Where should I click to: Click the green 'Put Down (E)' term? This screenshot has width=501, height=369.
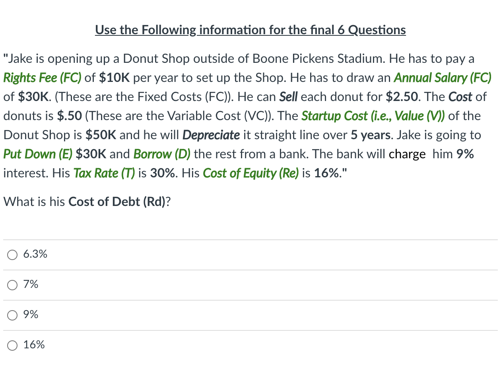point(38,154)
